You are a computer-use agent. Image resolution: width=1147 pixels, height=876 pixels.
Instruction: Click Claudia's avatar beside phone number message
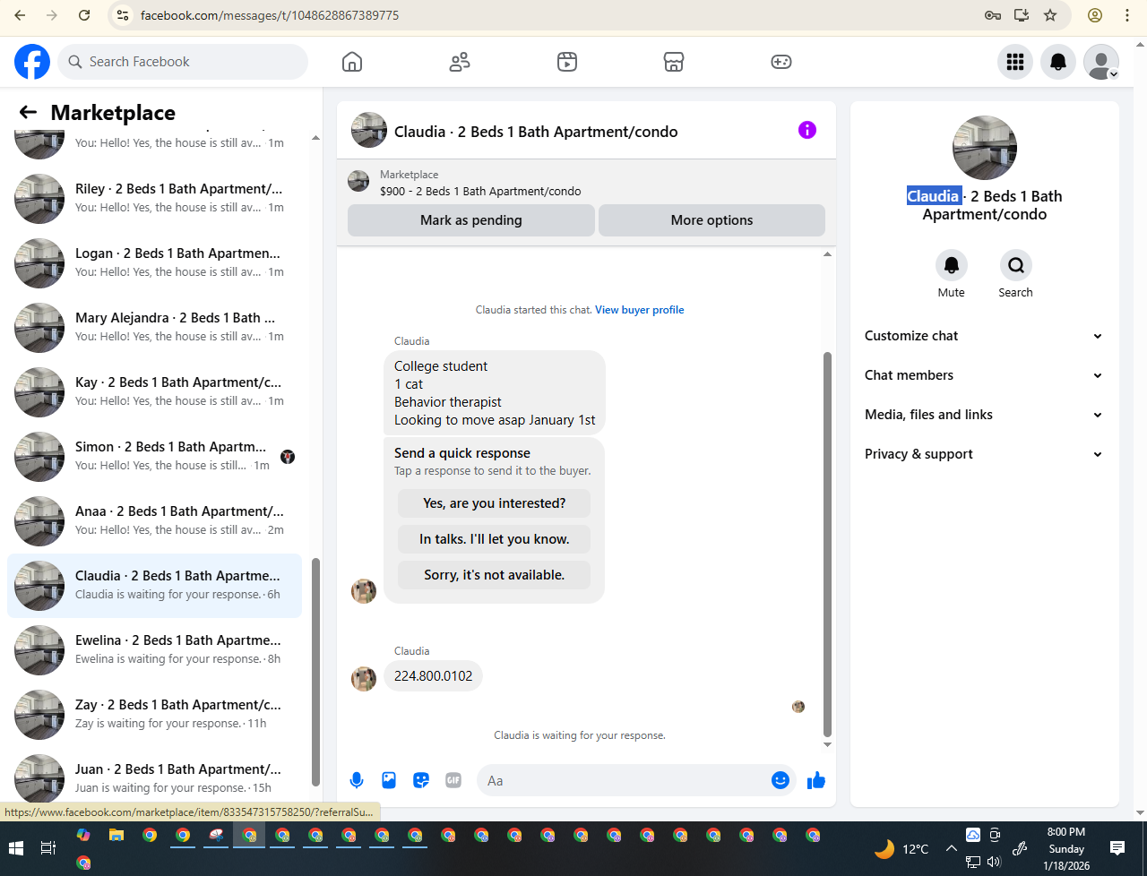tap(364, 678)
